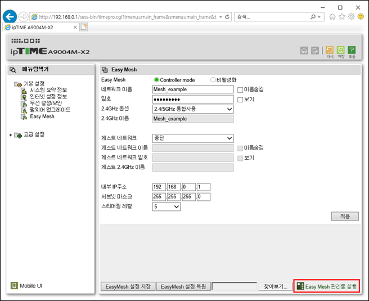
Task: Click the 적용 apply button
Action: pos(345,216)
